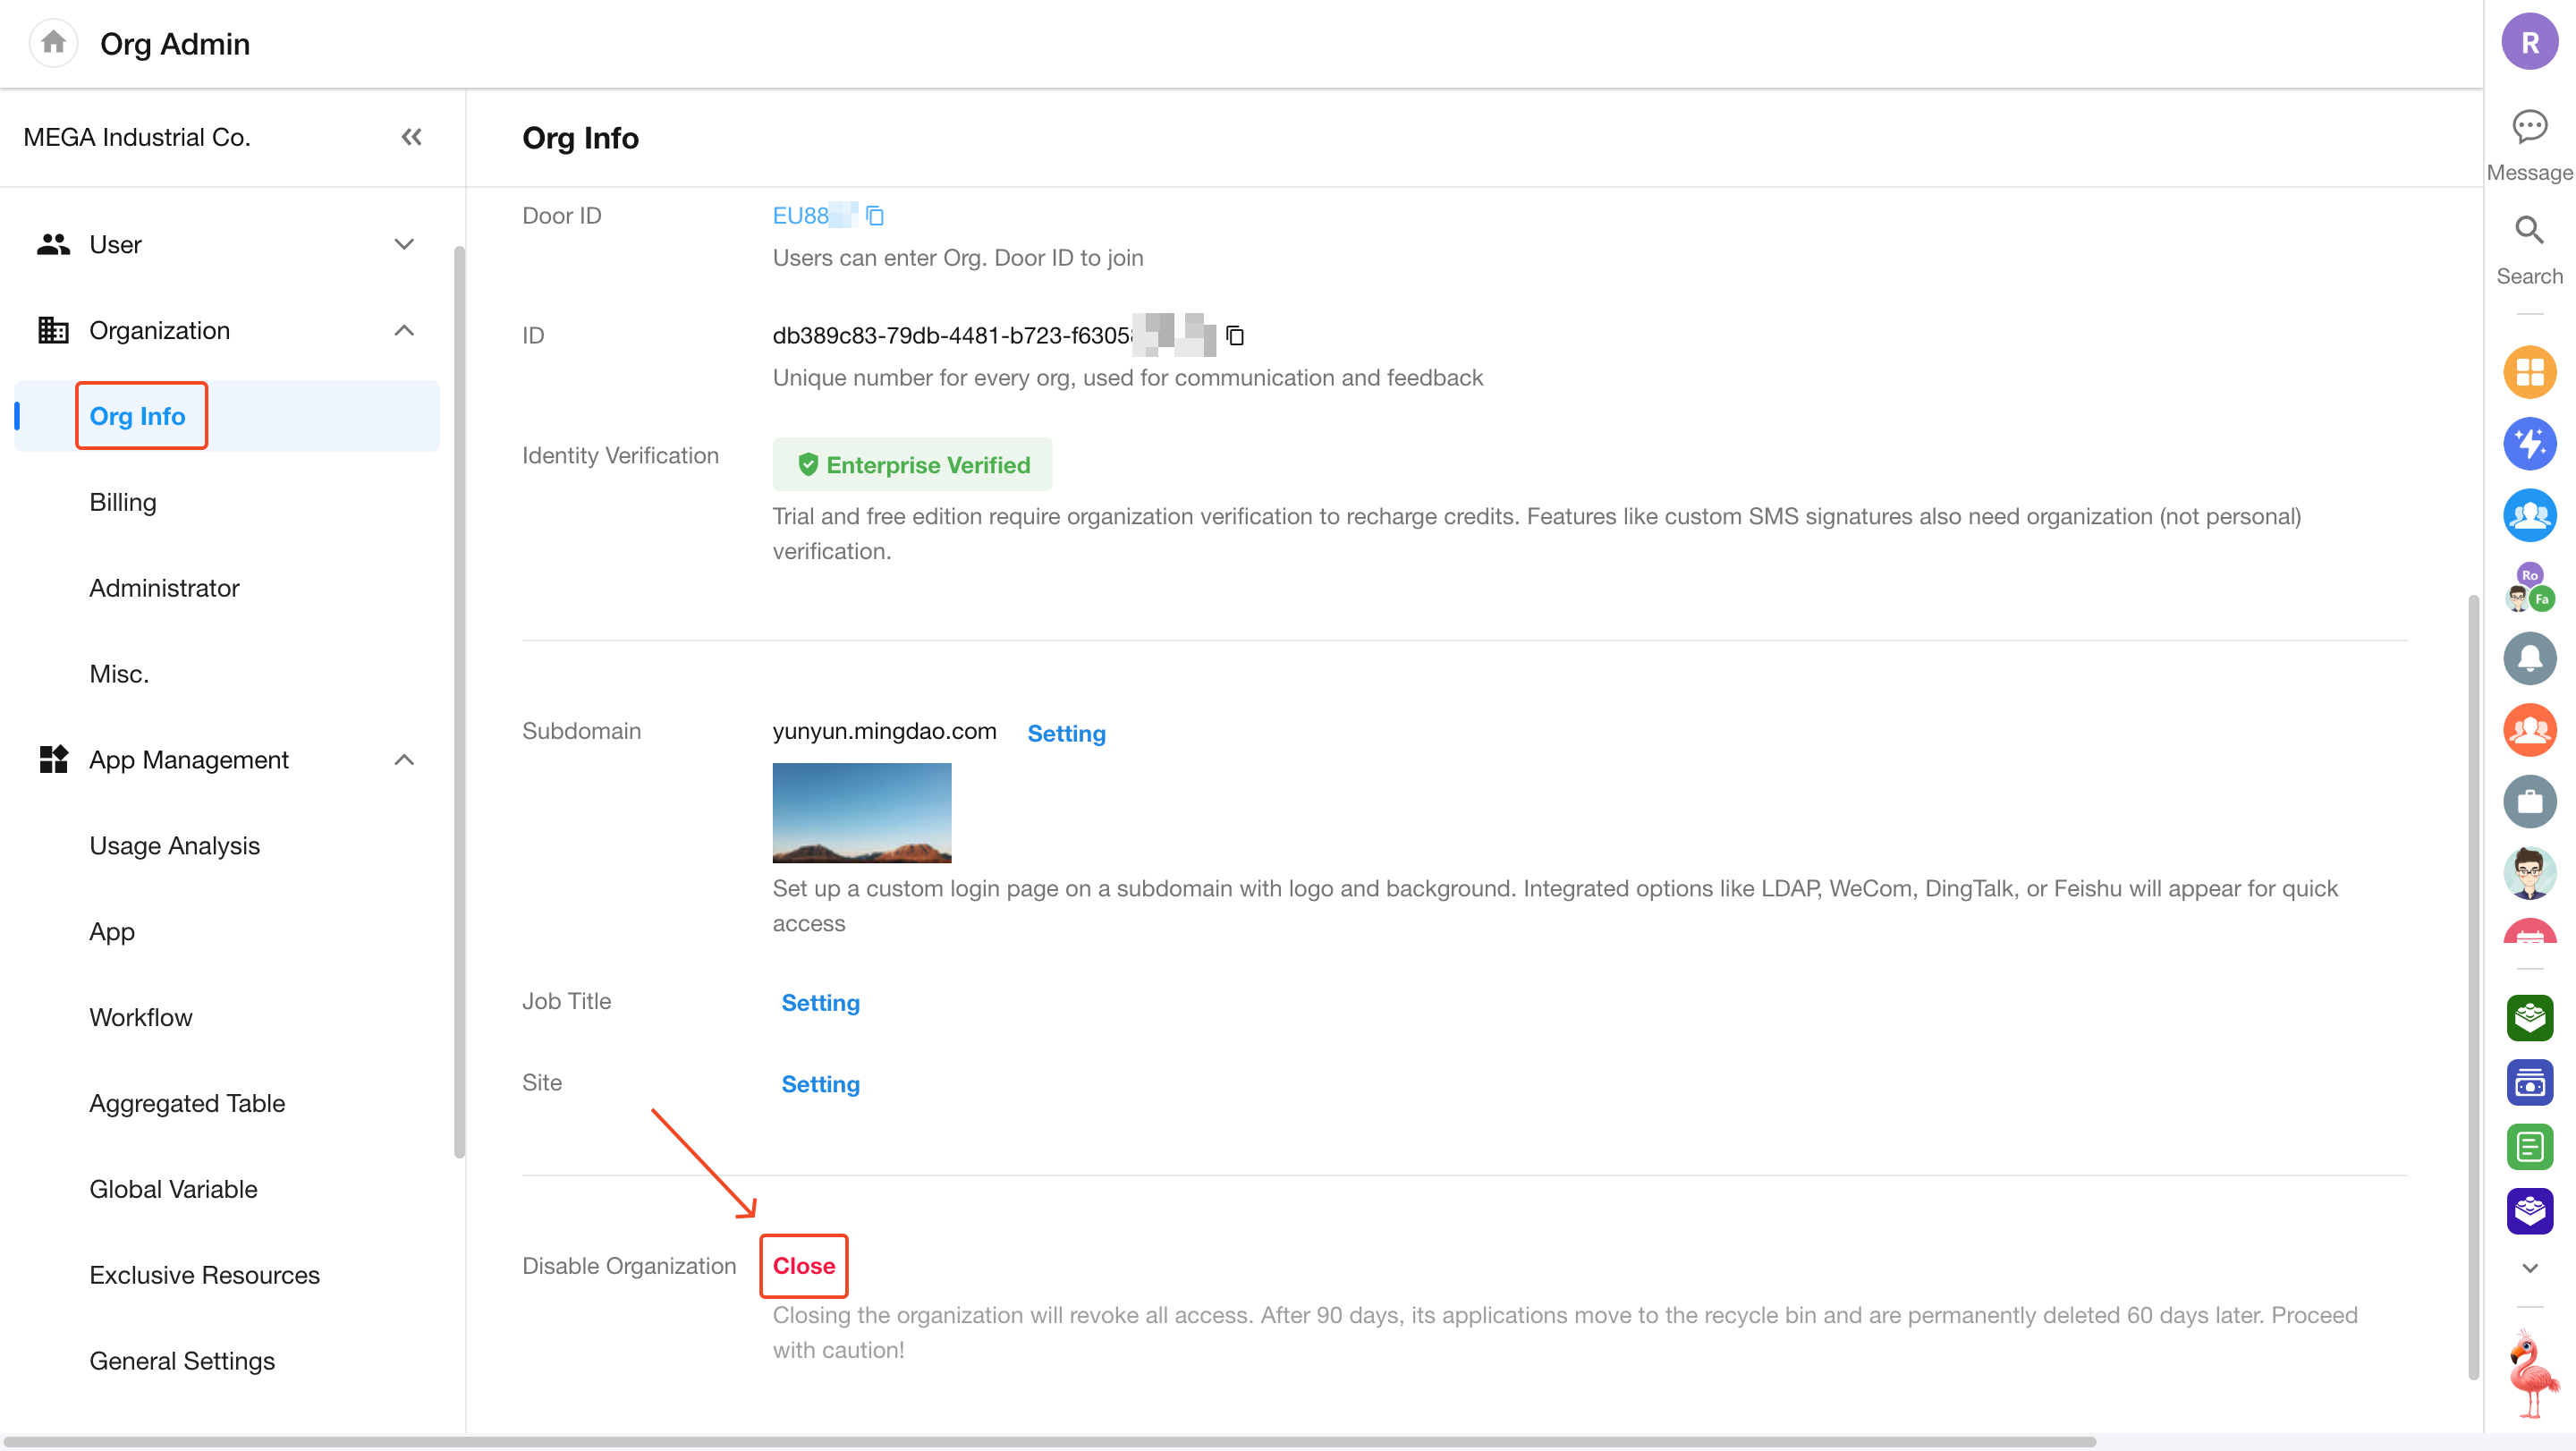Open the Billing menu item

[x=123, y=502]
